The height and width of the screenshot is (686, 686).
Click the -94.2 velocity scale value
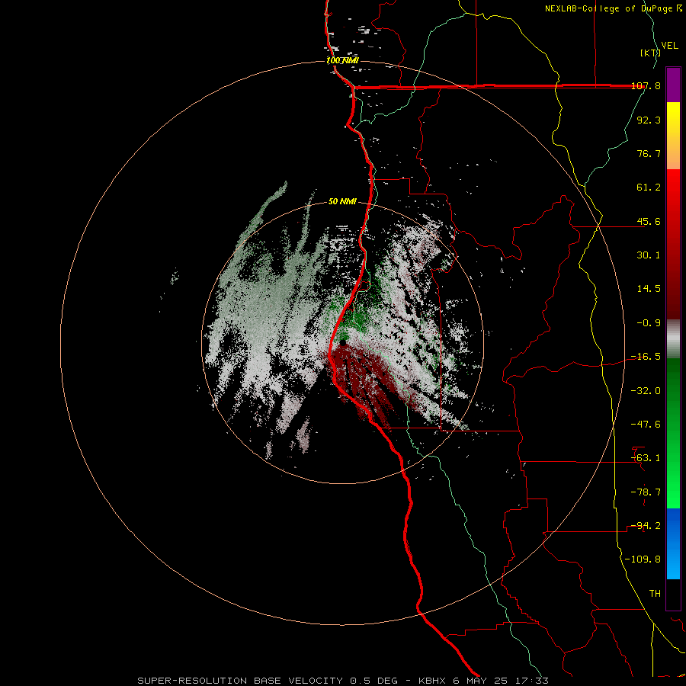646,526
